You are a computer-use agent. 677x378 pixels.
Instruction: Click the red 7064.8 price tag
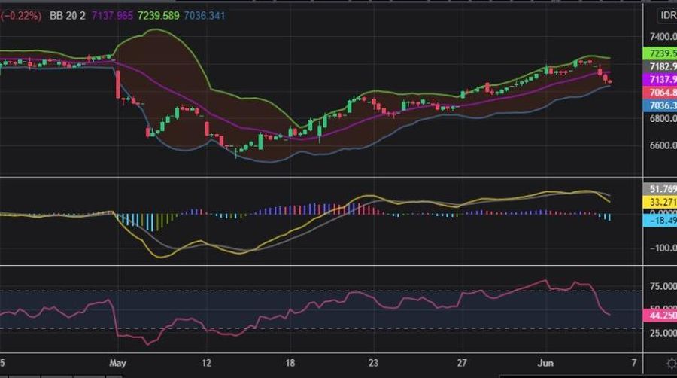[x=660, y=92]
